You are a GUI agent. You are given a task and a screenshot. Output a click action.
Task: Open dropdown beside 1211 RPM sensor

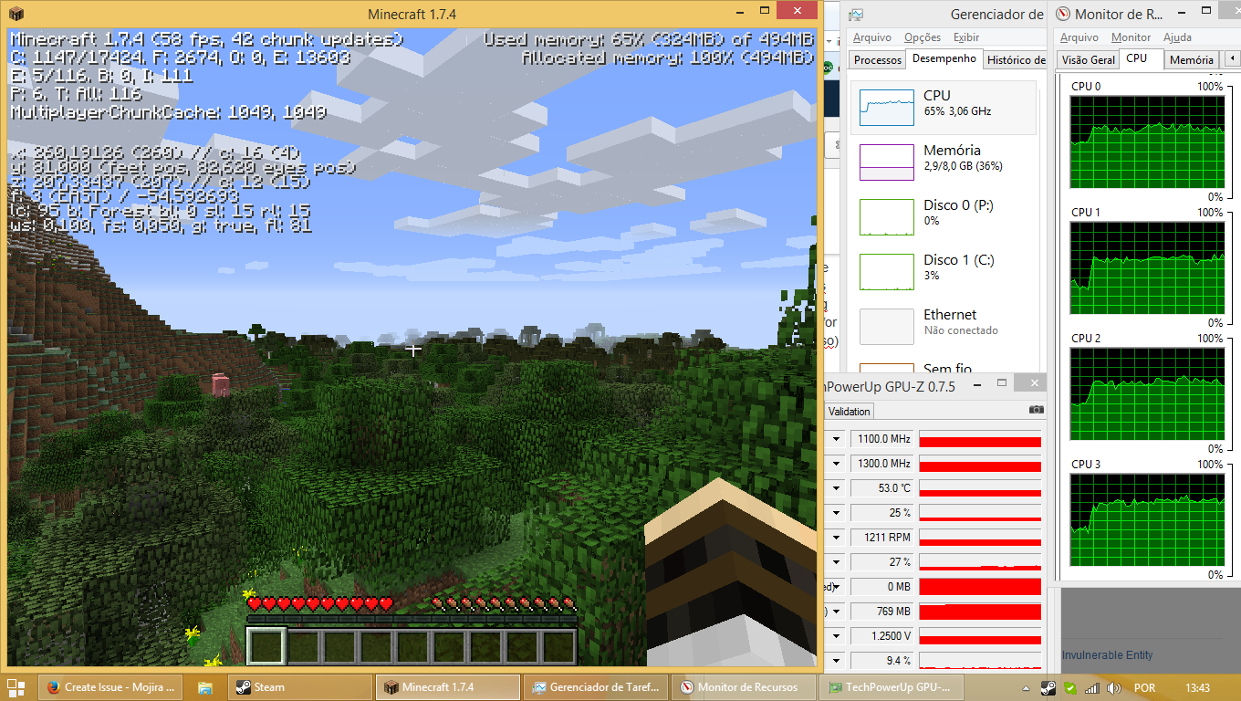(836, 538)
